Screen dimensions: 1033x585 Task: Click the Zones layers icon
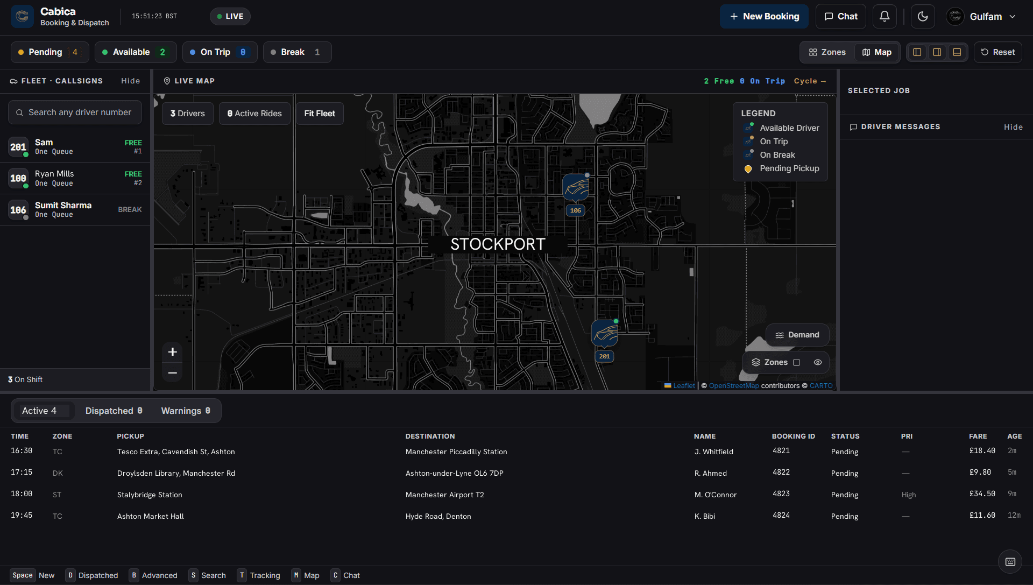[756, 362]
